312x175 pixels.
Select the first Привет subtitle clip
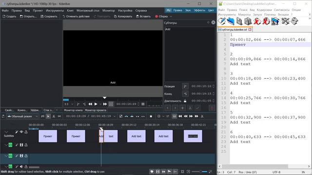48,136
